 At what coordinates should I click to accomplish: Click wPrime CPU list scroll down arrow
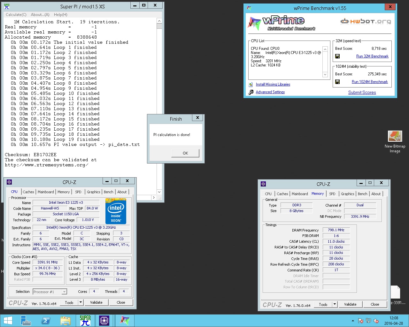coord(325,74)
